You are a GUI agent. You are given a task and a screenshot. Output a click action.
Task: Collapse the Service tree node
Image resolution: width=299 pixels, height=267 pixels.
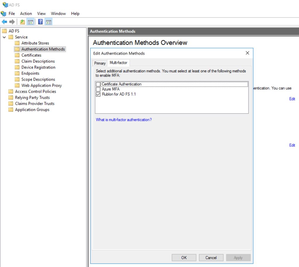[x=4, y=37]
